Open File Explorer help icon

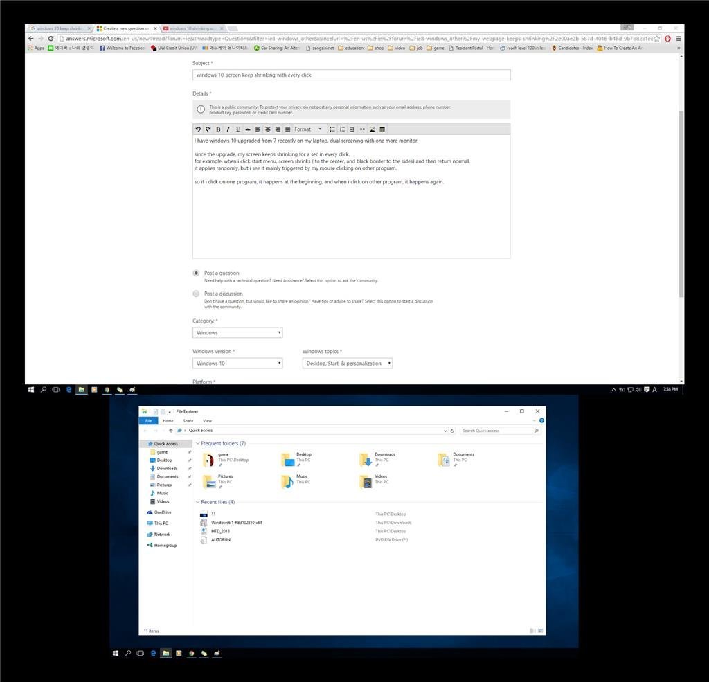click(541, 420)
